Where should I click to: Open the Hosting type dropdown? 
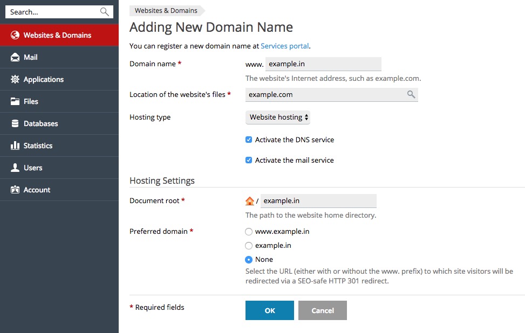pyautogui.click(x=278, y=117)
